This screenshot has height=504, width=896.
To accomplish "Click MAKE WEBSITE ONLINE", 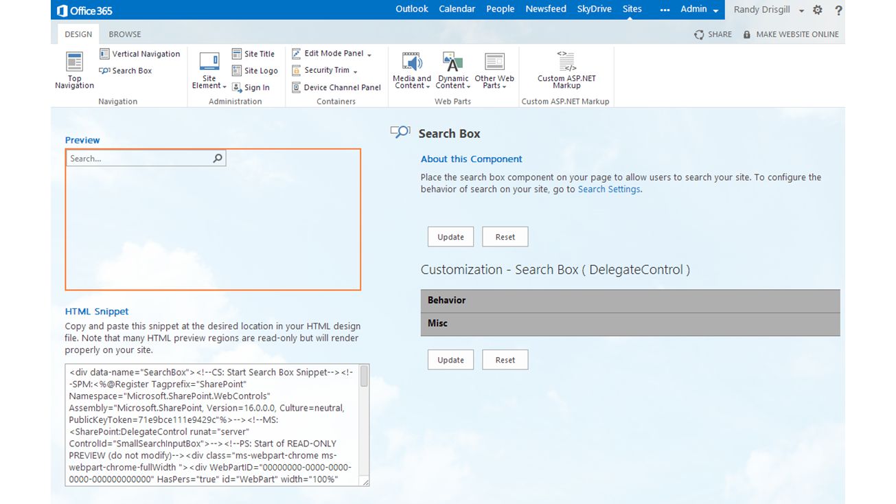I will [791, 34].
